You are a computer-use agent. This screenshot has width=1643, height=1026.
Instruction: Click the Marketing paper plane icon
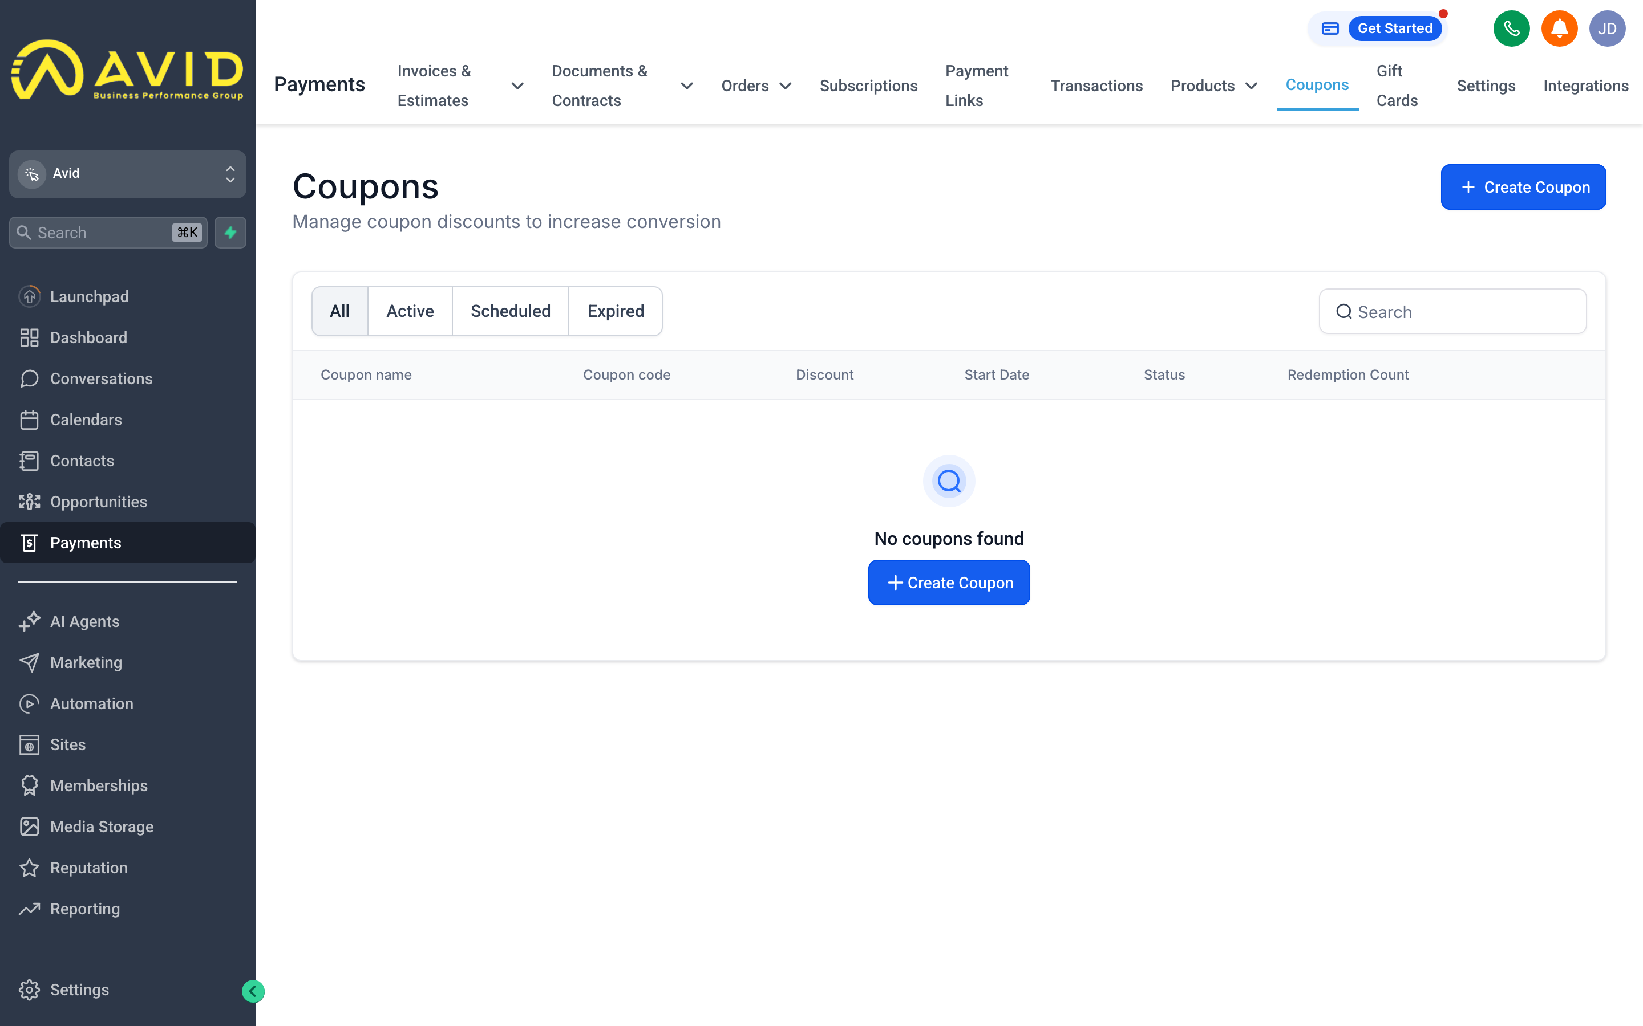click(x=29, y=662)
